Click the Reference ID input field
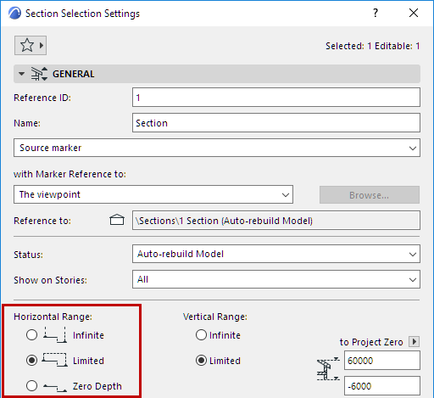The height and width of the screenshot is (398, 434). 276,98
